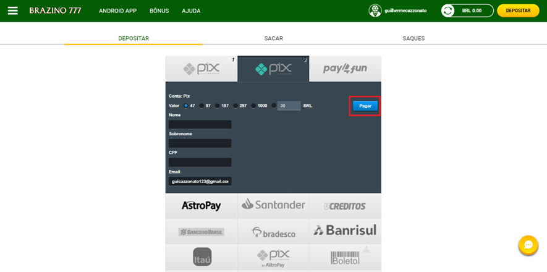Choose the Banco do Brasil payment method
This screenshot has width=547, height=272.
[201, 232]
